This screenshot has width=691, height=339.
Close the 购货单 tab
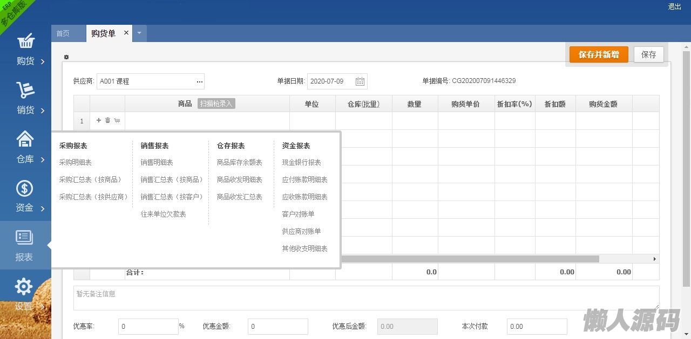tap(126, 33)
